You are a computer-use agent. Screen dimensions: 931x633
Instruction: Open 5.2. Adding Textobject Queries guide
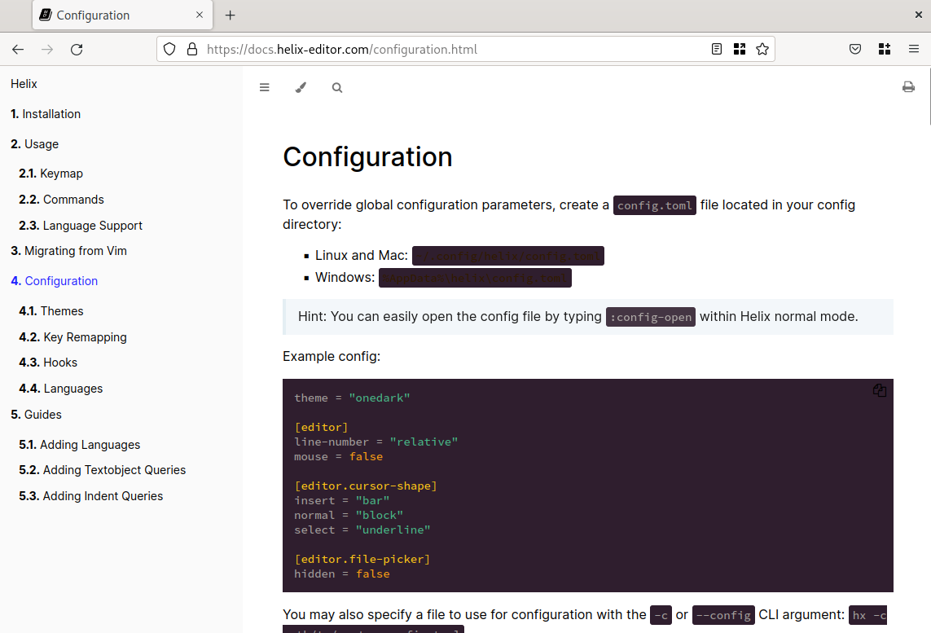tap(102, 470)
